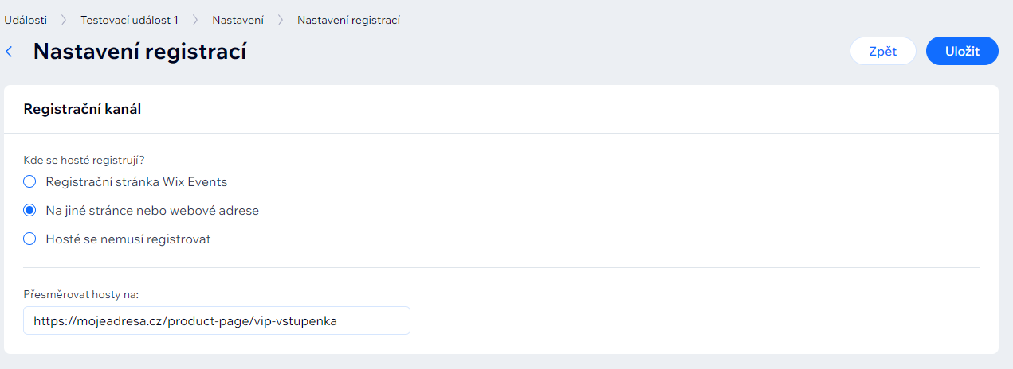Image resolution: width=1013 pixels, height=369 pixels.
Task: Save settings with the Uložit button
Action: [962, 51]
